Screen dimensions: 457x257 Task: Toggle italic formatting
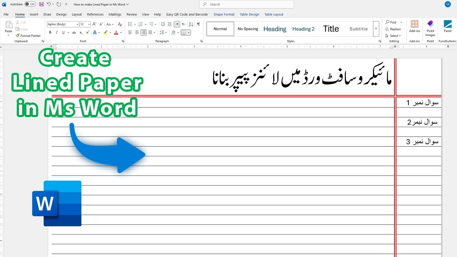57,32
